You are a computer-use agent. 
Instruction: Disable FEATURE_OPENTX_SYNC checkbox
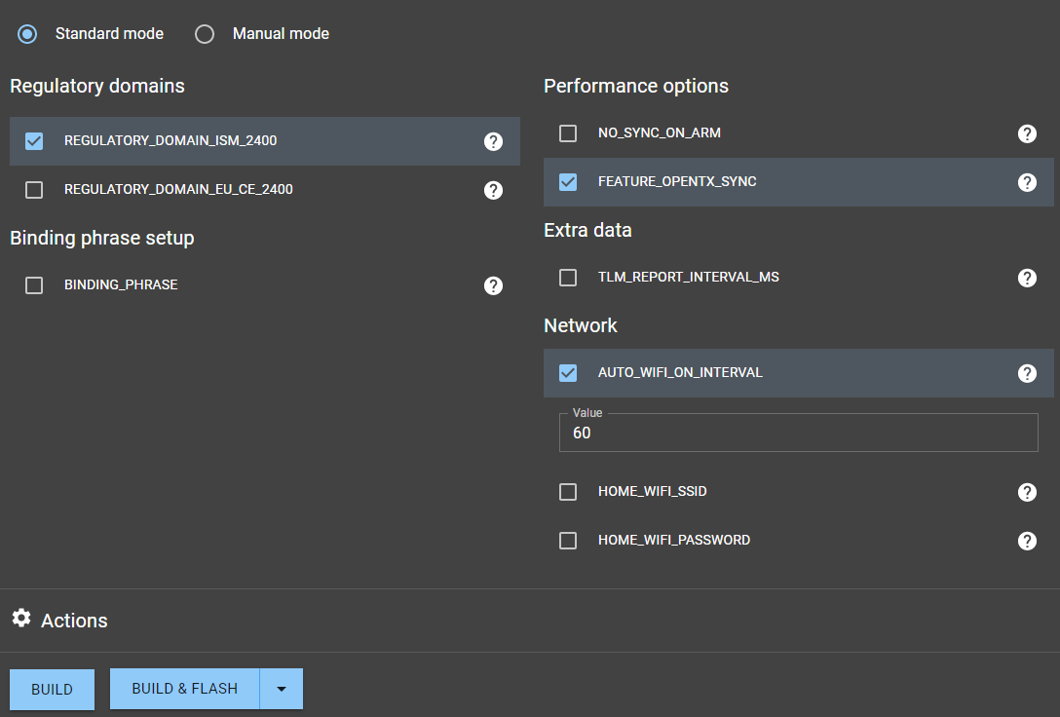point(568,182)
